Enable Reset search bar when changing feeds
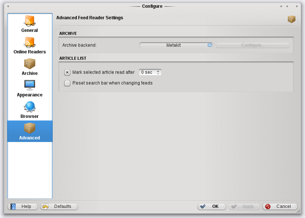Image resolution: width=305 pixels, height=218 pixels. tap(67, 83)
